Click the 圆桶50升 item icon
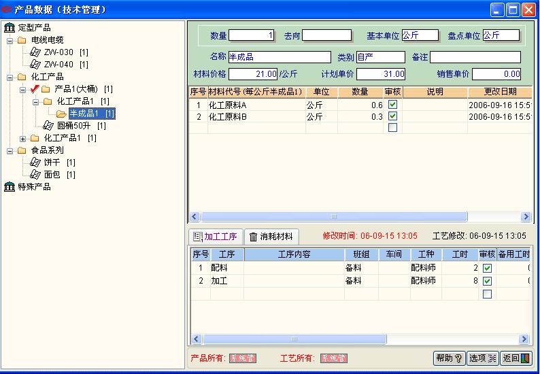The image size is (540, 374). tap(48, 125)
